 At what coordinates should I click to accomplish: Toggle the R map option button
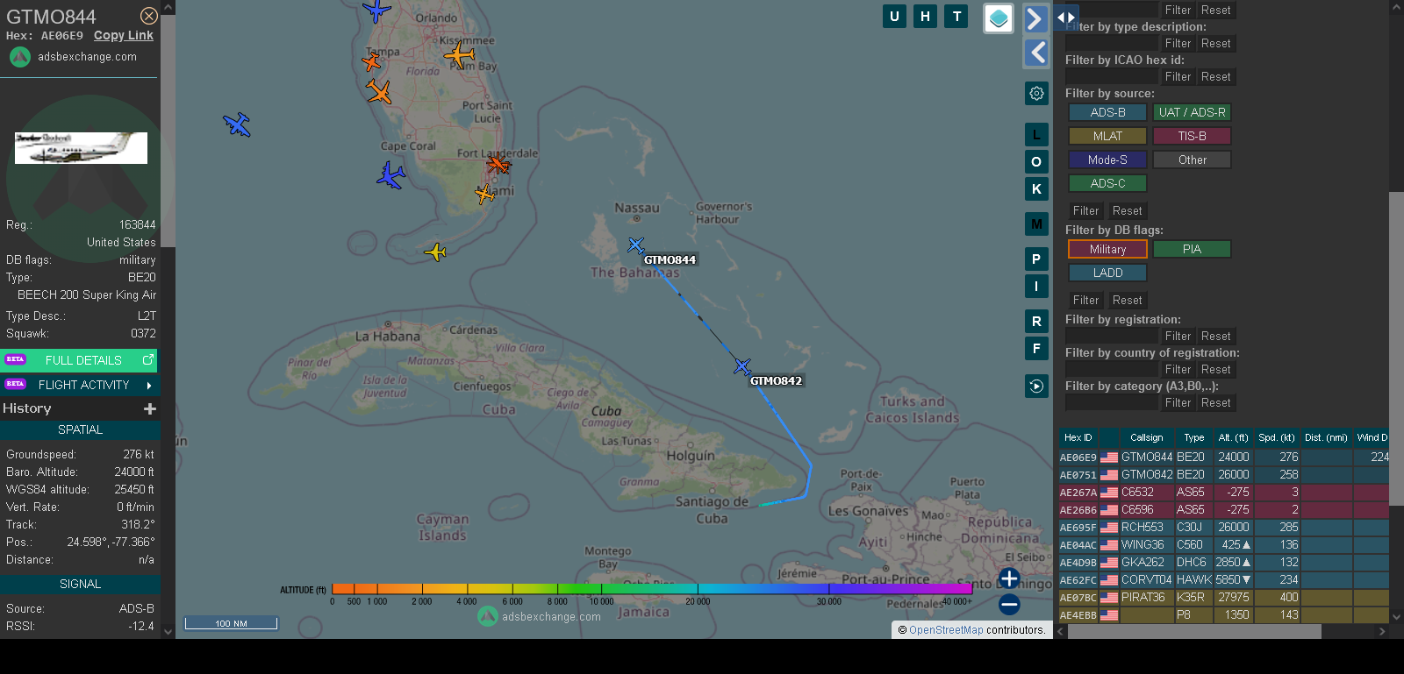click(1036, 322)
